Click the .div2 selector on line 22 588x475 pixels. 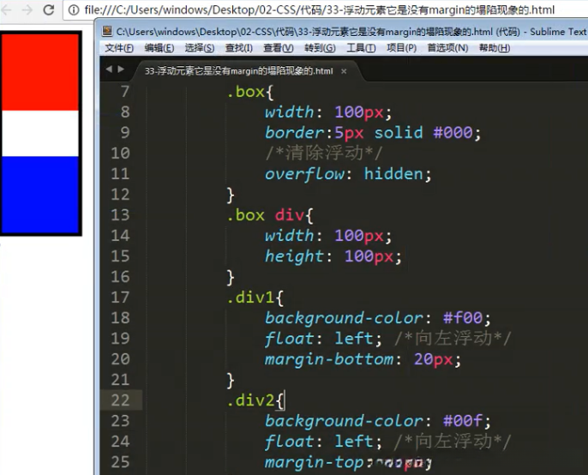click(x=250, y=400)
